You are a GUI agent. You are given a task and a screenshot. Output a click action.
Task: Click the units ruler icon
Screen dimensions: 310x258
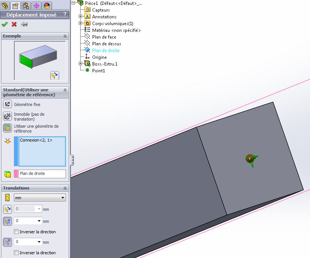pyautogui.click(x=7, y=197)
